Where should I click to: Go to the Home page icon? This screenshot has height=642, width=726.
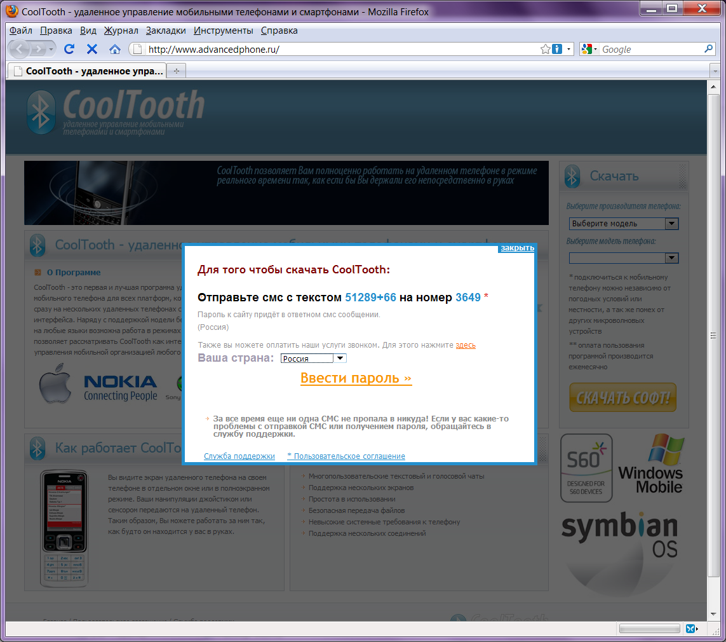coord(115,49)
